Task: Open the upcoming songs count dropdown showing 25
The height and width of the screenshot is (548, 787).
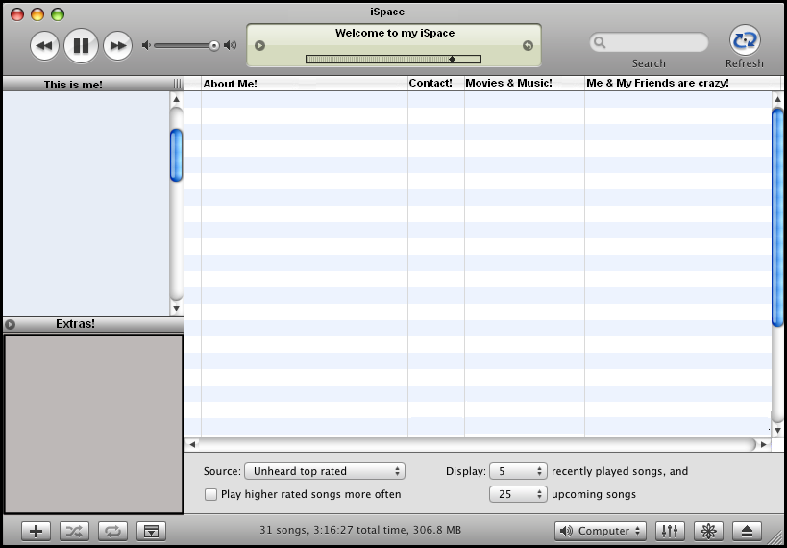Action: pos(518,494)
